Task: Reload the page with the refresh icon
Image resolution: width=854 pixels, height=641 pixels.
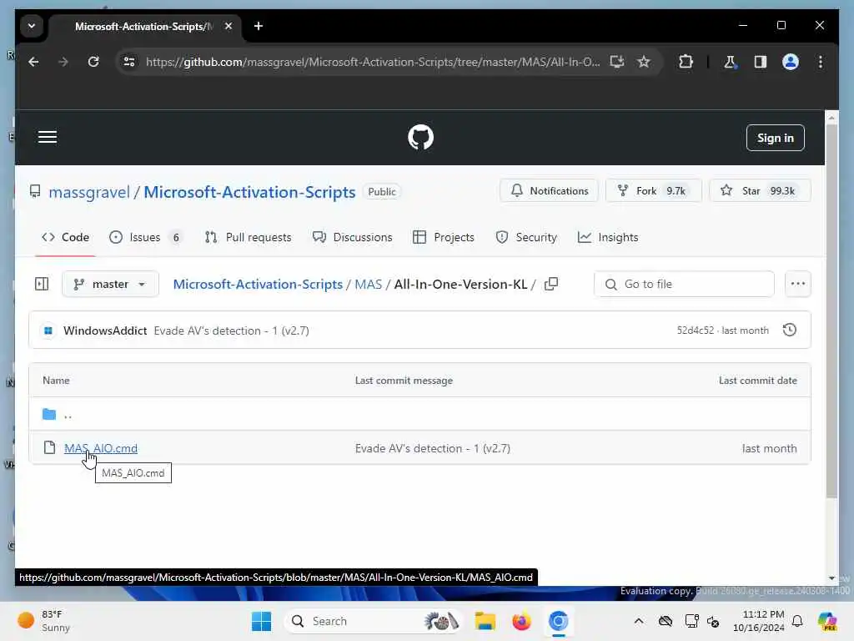Action: point(93,62)
